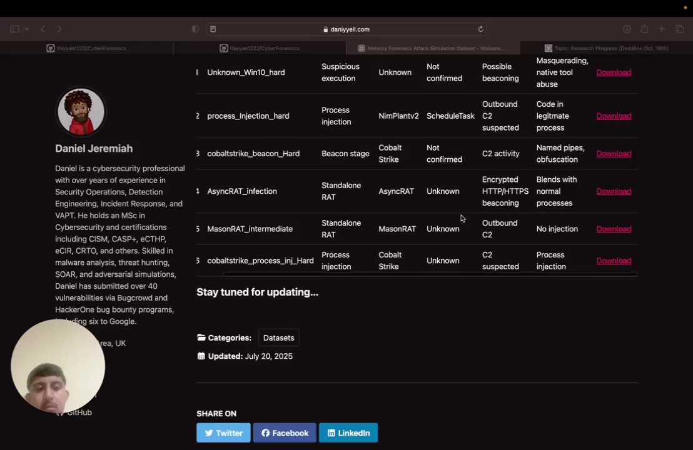Viewport: 693px width, 450px height.
Task: Select the 'ScheduleTask' cell
Action: point(450,116)
